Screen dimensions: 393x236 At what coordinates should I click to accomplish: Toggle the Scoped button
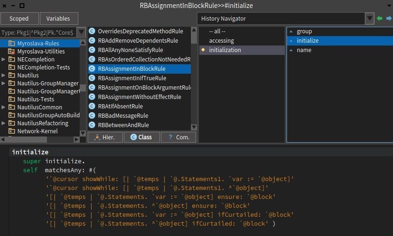coord(19,19)
